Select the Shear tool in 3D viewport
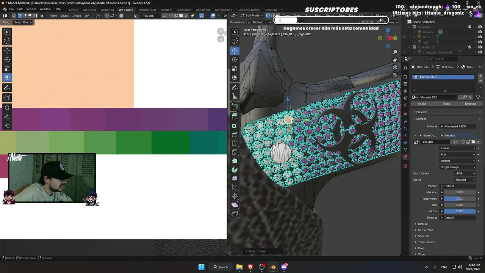485x273 pixels. click(235, 205)
